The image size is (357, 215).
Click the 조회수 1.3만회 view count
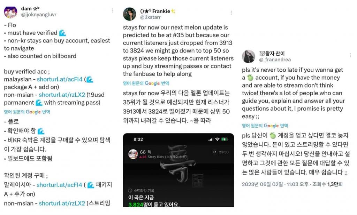[327, 184]
